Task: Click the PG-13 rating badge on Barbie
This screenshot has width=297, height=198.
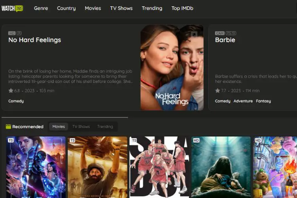Action: pos(231,33)
